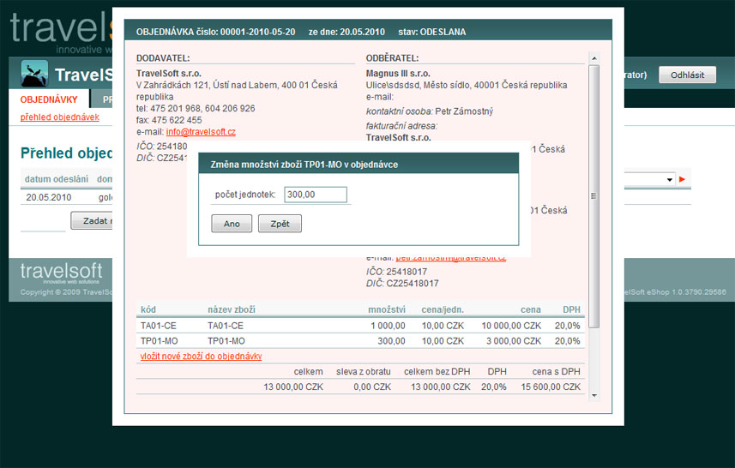Screen dimensions: 735x468
Task: Click the order header OBJEDNÁVKA číslo 00001-2010-05-20
Action: [x=215, y=32]
